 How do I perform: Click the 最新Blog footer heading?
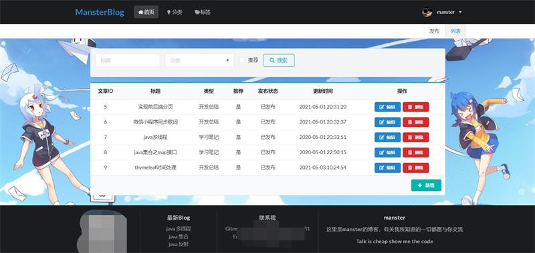pyautogui.click(x=179, y=218)
